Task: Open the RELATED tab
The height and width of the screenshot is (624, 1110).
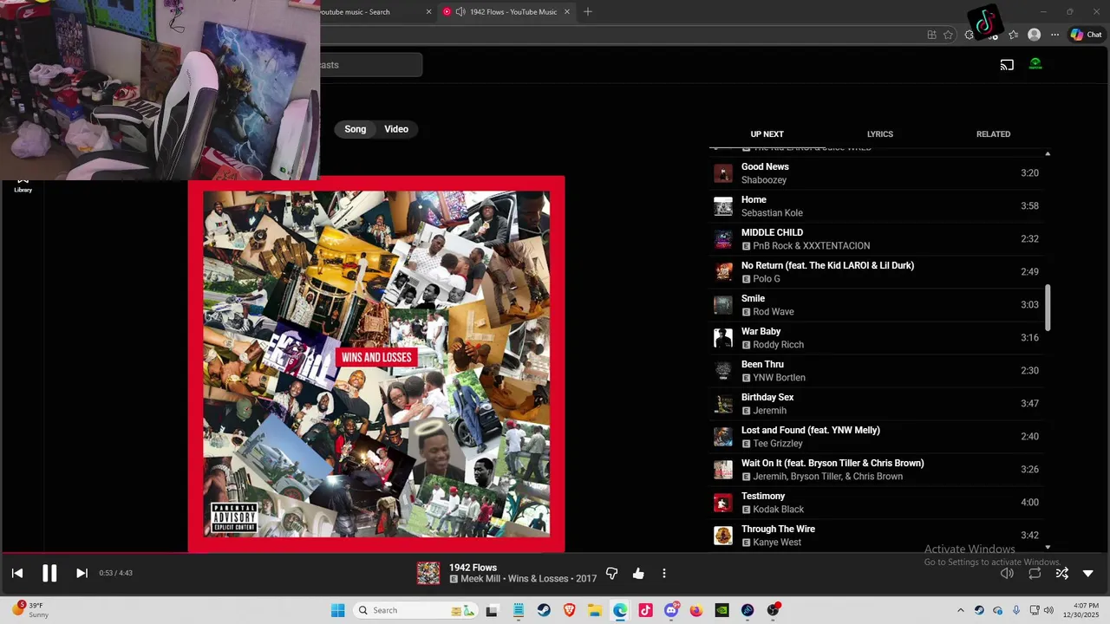Action: (993, 134)
